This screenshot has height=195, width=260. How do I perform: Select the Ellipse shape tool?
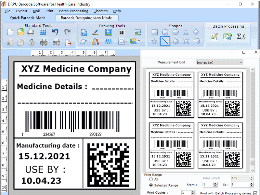point(175,32)
